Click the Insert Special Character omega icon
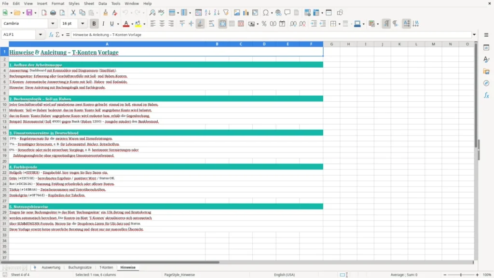494x278 pixels. [x=266, y=13]
